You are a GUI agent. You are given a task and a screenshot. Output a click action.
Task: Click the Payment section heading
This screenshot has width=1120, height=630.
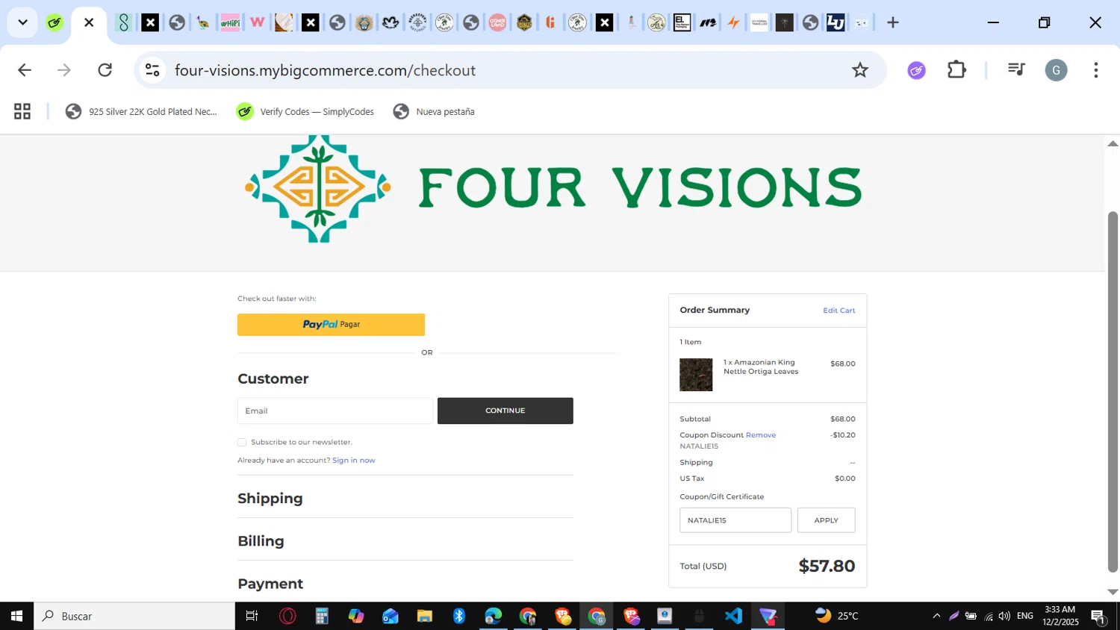(270, 584)
